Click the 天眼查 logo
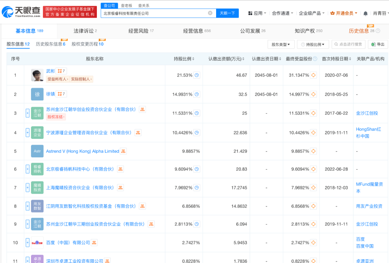Screen dimensions: 389x263 21,12
